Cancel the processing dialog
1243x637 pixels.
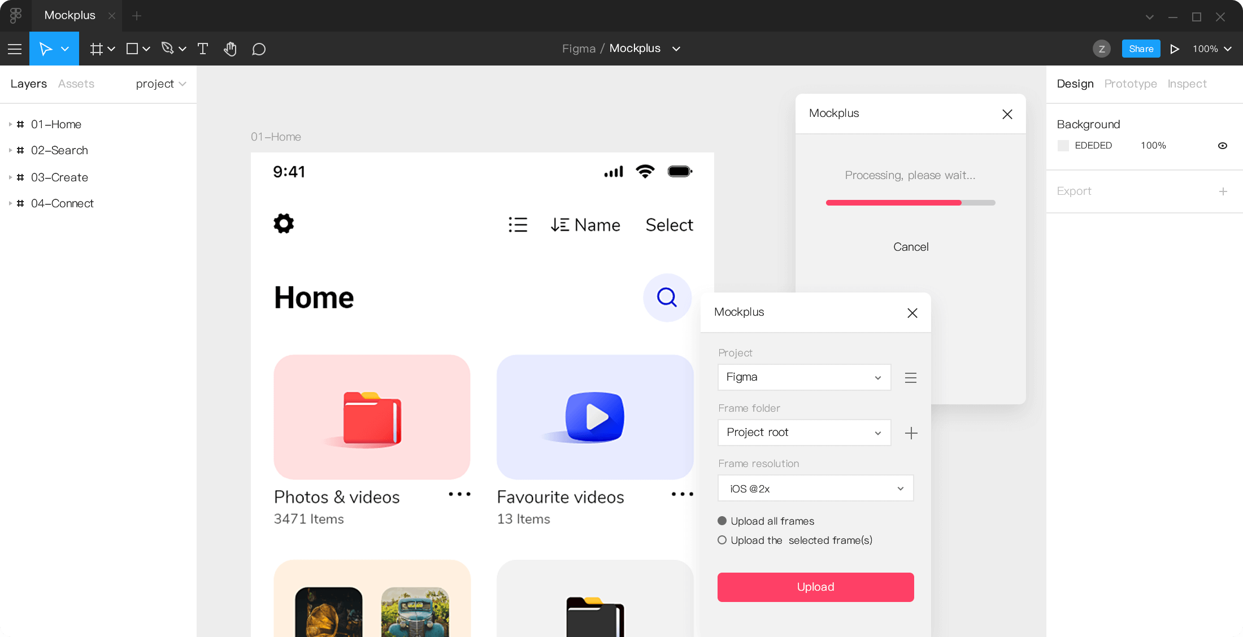pyautogui.click(x=910, y=247)
